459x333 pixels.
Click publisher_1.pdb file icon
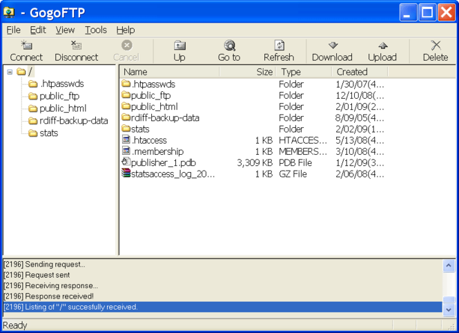point(126,162)
